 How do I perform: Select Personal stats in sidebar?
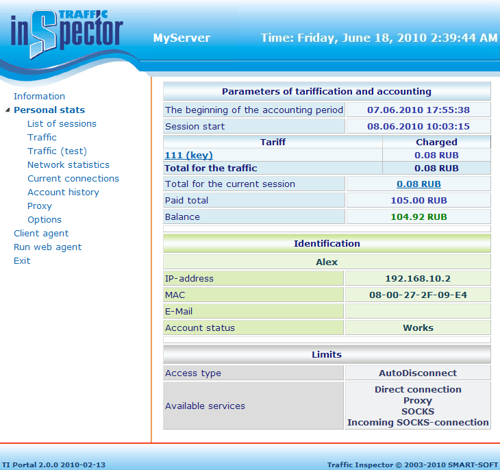49,110
